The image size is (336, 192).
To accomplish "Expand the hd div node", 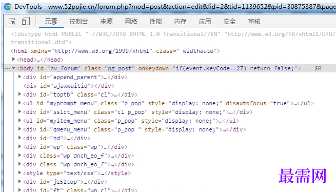I will coord(19,138).
